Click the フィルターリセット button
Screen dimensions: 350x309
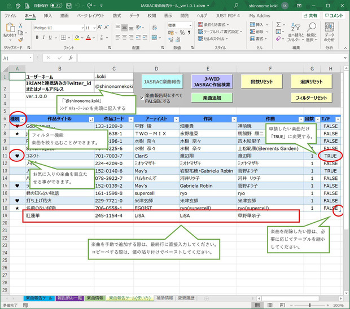[312, 98]
